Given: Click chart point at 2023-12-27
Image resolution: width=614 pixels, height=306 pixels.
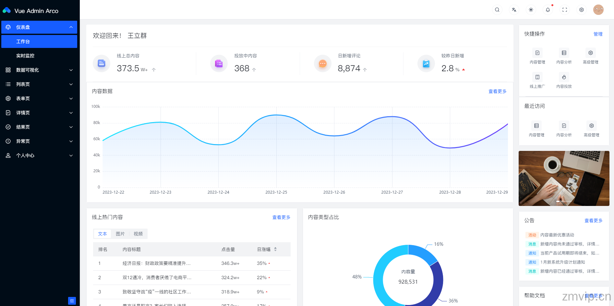Looking at the screenshot, I should tap(392, 117).
